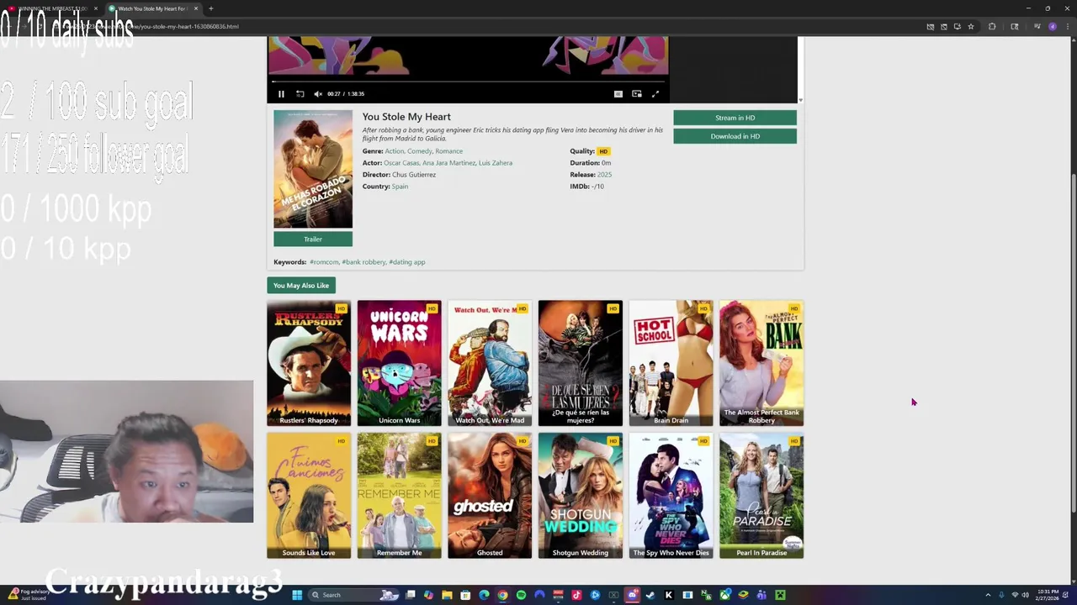Open the Comedy genre link
Screen dimensions: 1077x605
[419, 151]
